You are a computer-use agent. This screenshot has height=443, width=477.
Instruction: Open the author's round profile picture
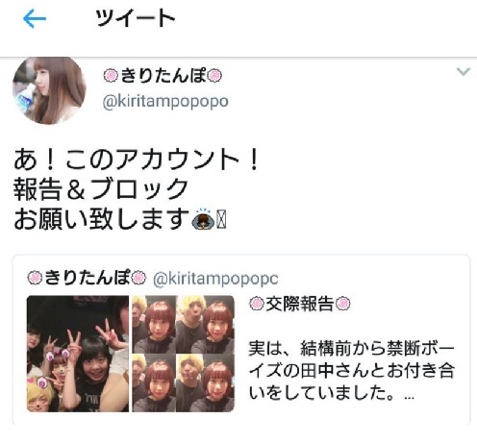click(x=49, y=90)
